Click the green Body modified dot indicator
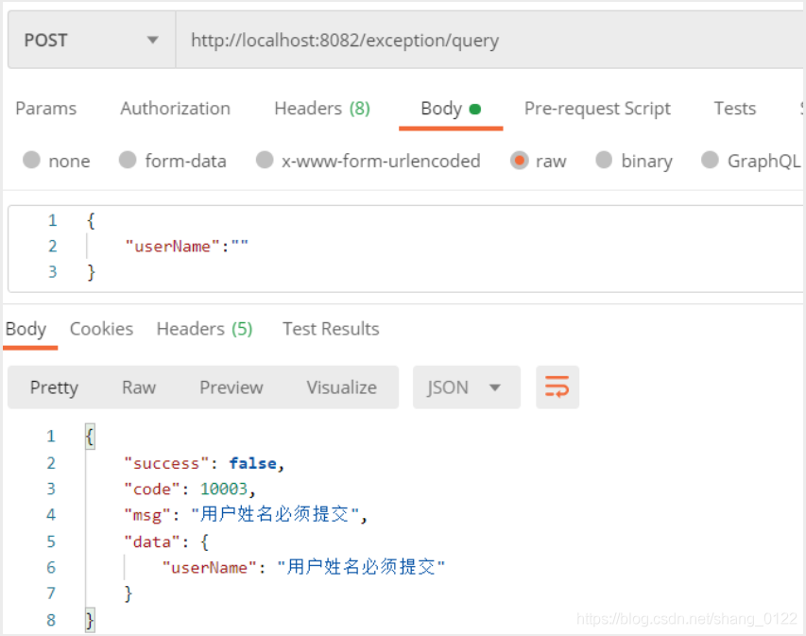This screenshot has height=636, width=806. [x=475, y=109]
